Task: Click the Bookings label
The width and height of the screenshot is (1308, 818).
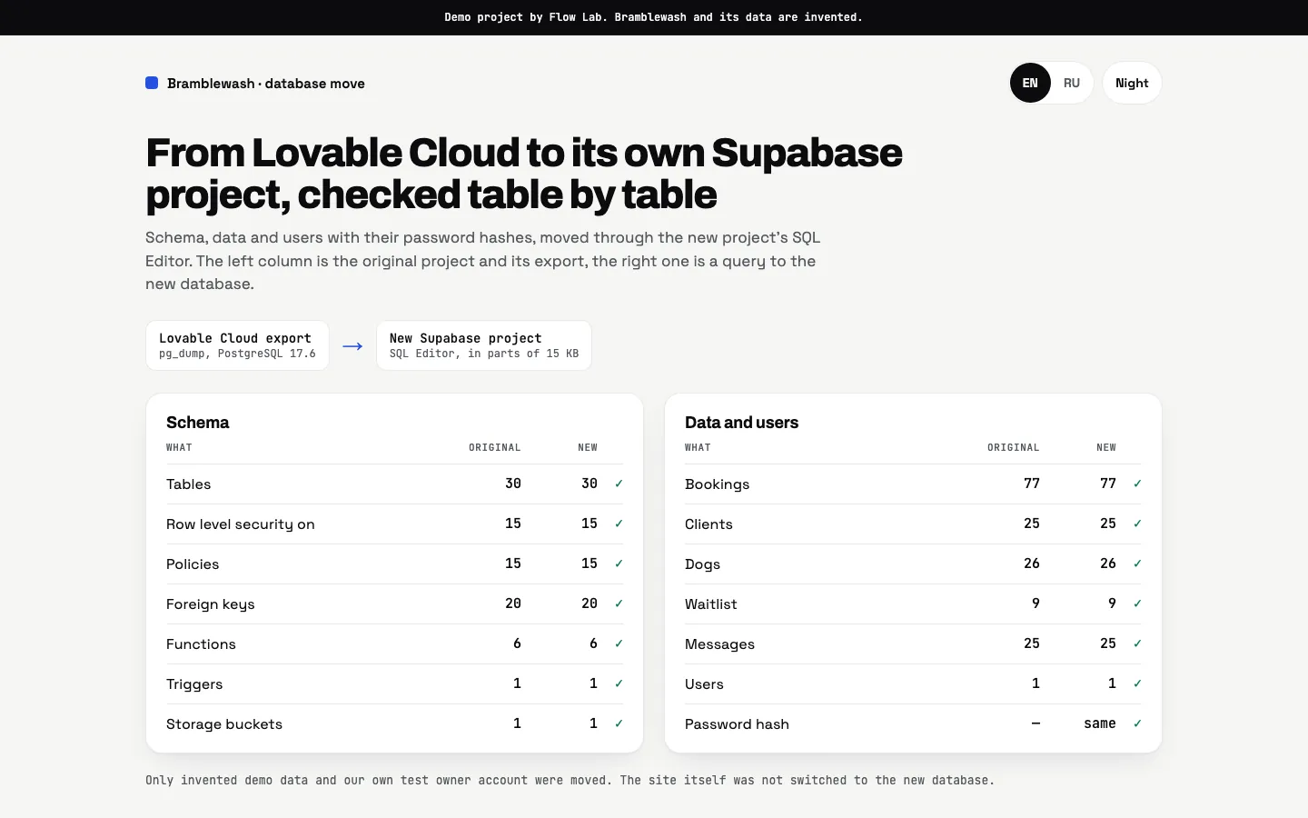Action: point(717,484)
